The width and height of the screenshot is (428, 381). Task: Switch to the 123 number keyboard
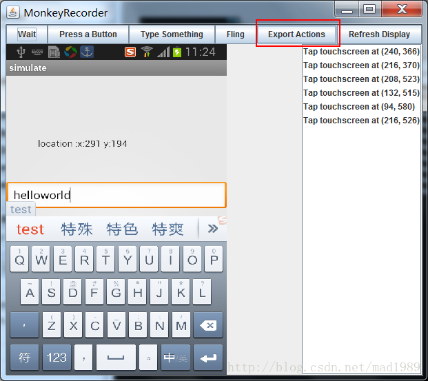pyautogui.click(x=57, y=358)
